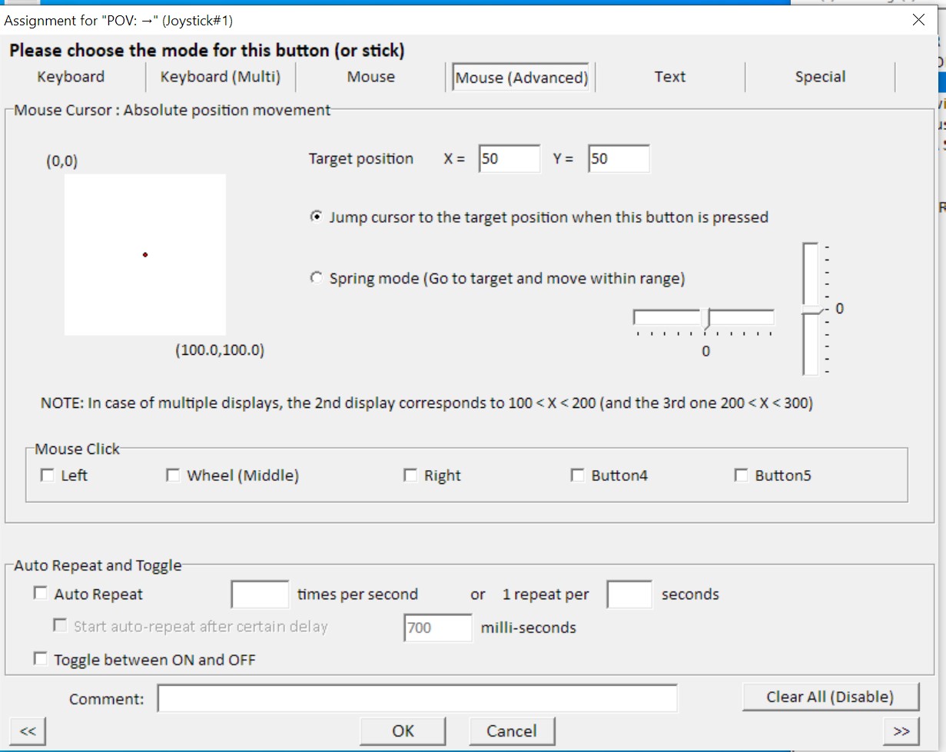Viewport: 946px width, 752px height.
Task: Select the Mouse (Advanced) tab
Action: point(521,78)
